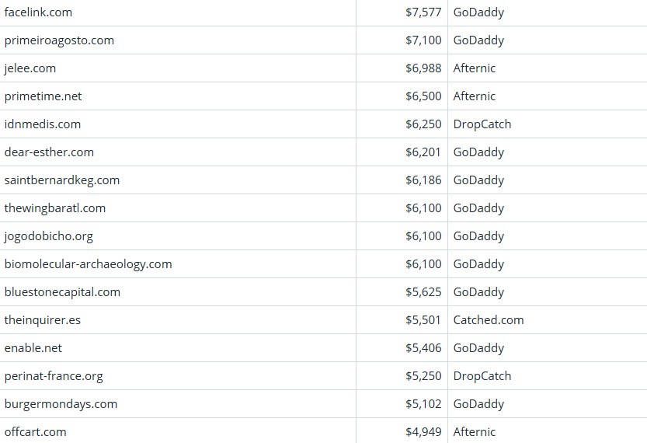This screenshot has width=647, height=443.
Task: Select the primeiroagosto.com domain entry
Action: [x=59, y=40]
